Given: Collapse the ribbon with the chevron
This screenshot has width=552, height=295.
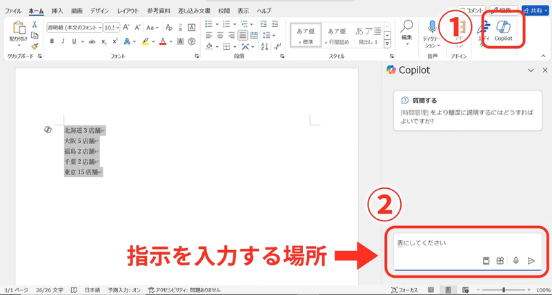Looking at the screenshot, I should pyautogui.click(x=543, y=56).
